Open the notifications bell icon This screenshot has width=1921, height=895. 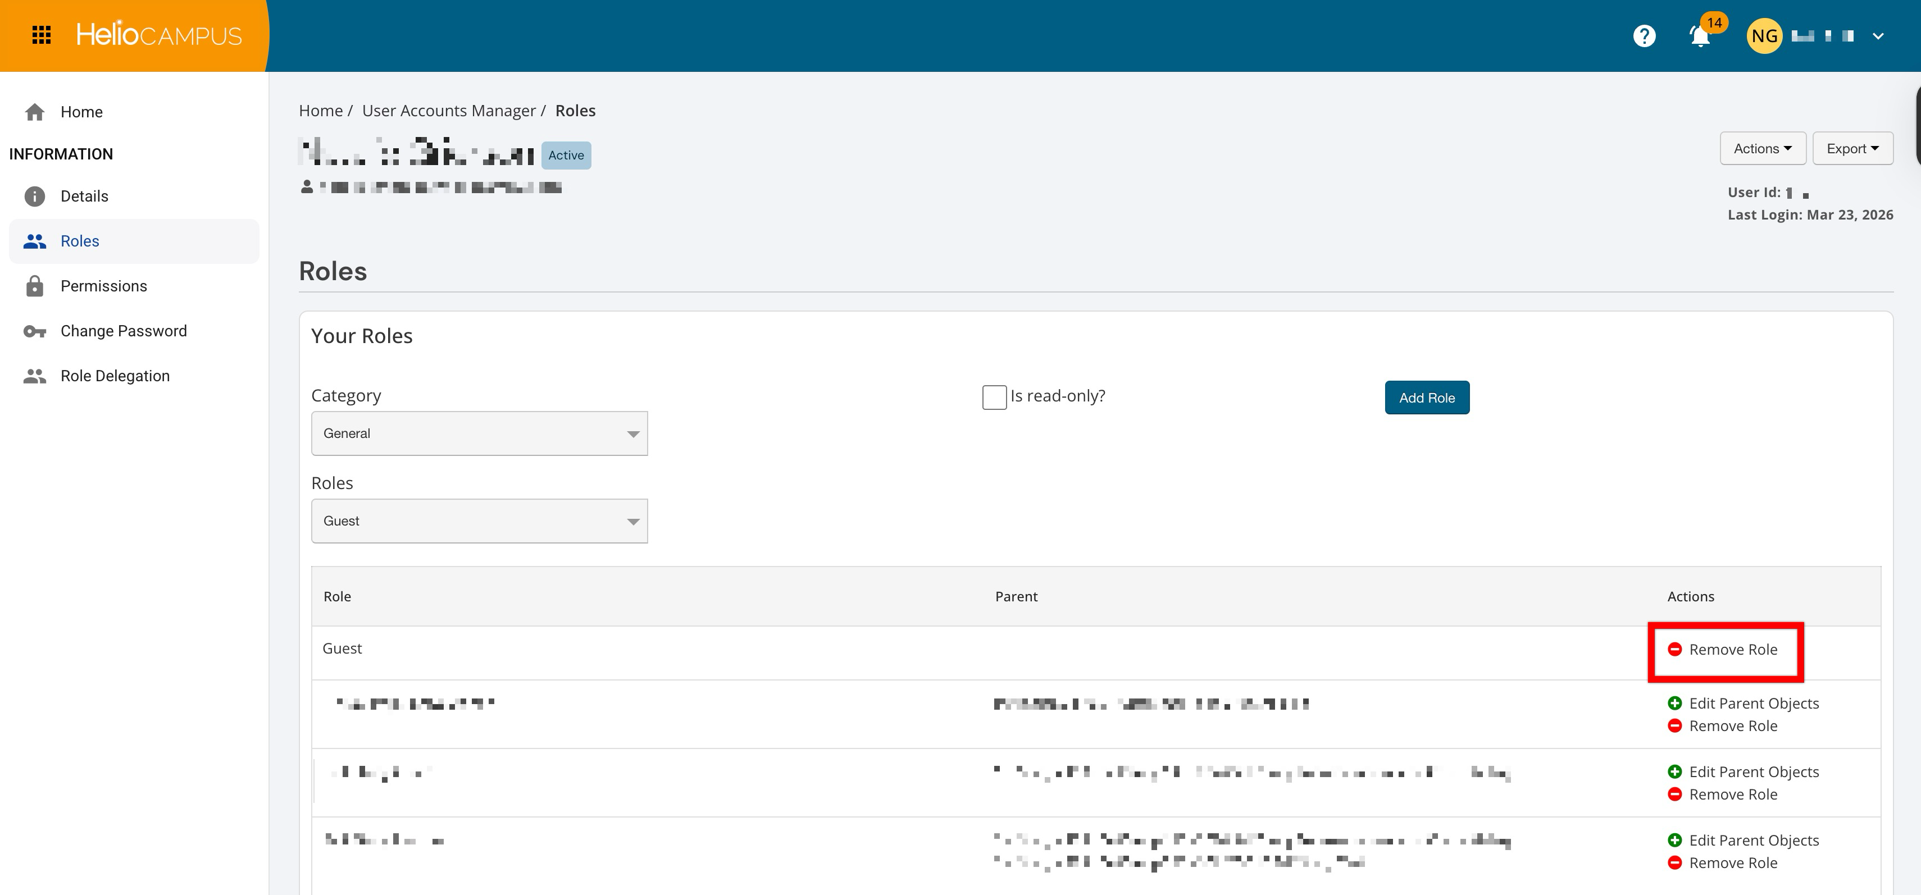tap(1700, 36)
